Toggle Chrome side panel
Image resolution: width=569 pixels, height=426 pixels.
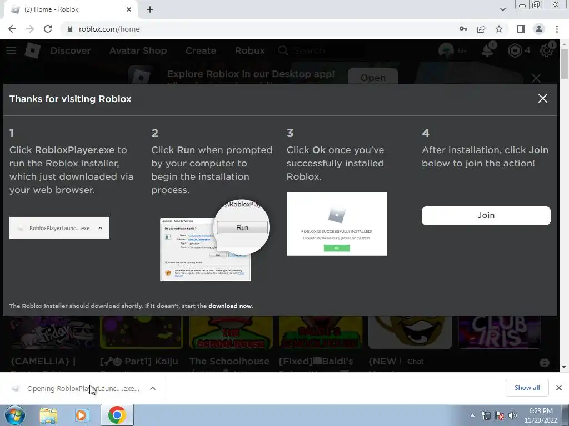point(521,29)
